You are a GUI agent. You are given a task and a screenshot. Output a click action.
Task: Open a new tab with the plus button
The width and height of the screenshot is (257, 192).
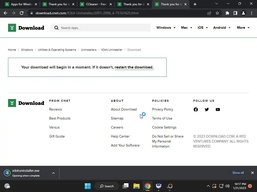(195, 4)
